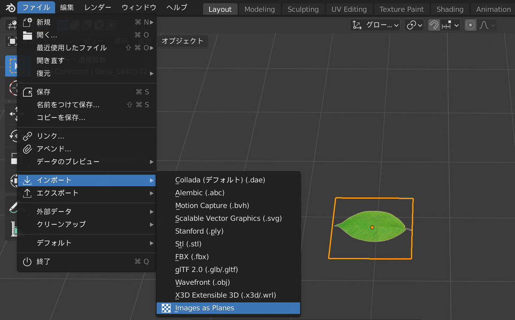Import Wavefront (.obj) file
Image resolution: width=515 pixels, height=320 pixels.
[x=228, y=282]
